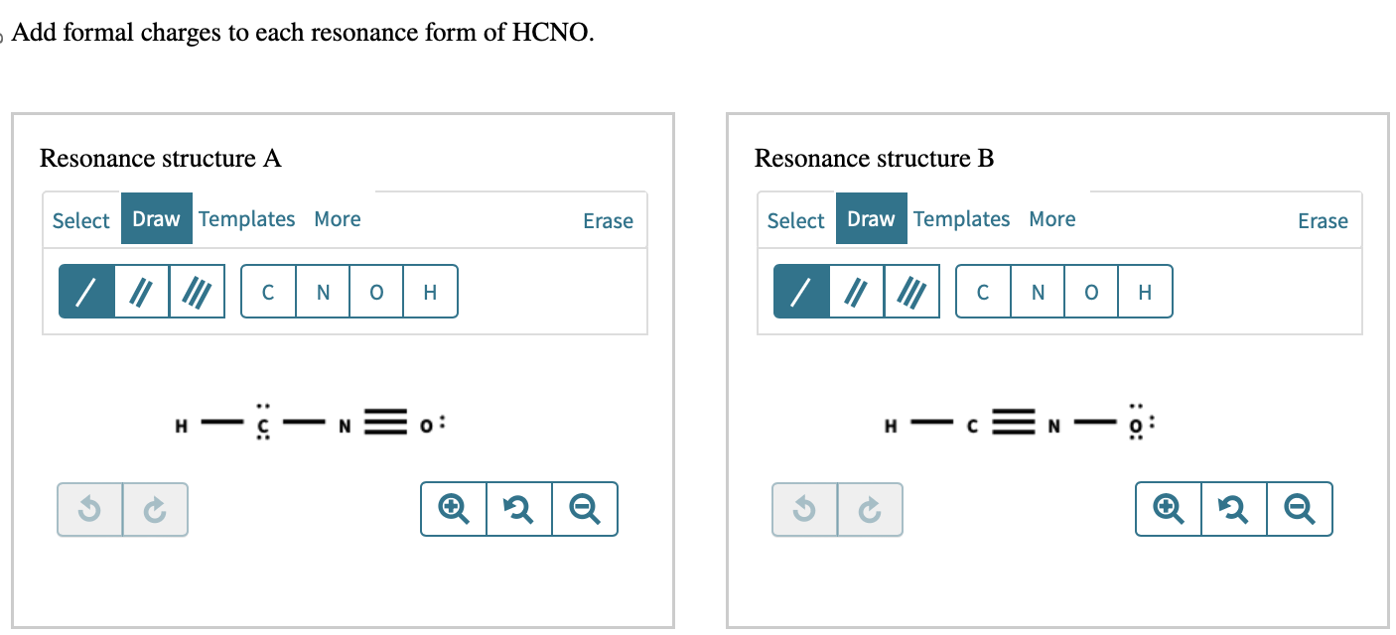Click the nitrogen atom in structure A's drawing
1396x635 pixels.
click(344, 424)
